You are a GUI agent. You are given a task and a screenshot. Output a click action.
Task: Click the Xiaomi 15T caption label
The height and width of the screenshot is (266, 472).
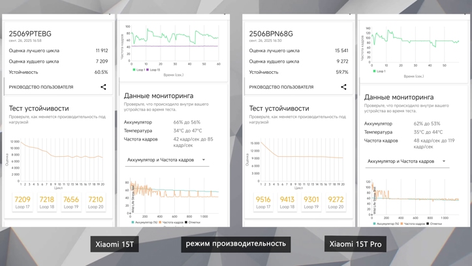114,244
